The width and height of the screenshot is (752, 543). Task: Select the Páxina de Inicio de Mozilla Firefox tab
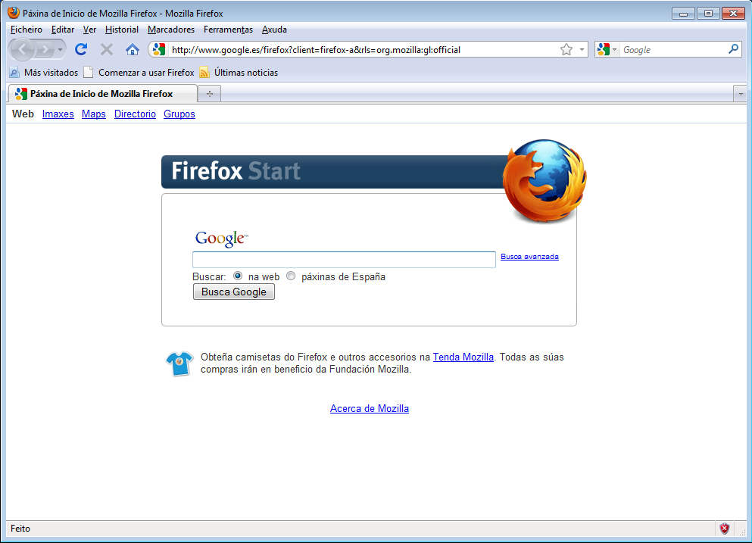(x=103, y=94)
